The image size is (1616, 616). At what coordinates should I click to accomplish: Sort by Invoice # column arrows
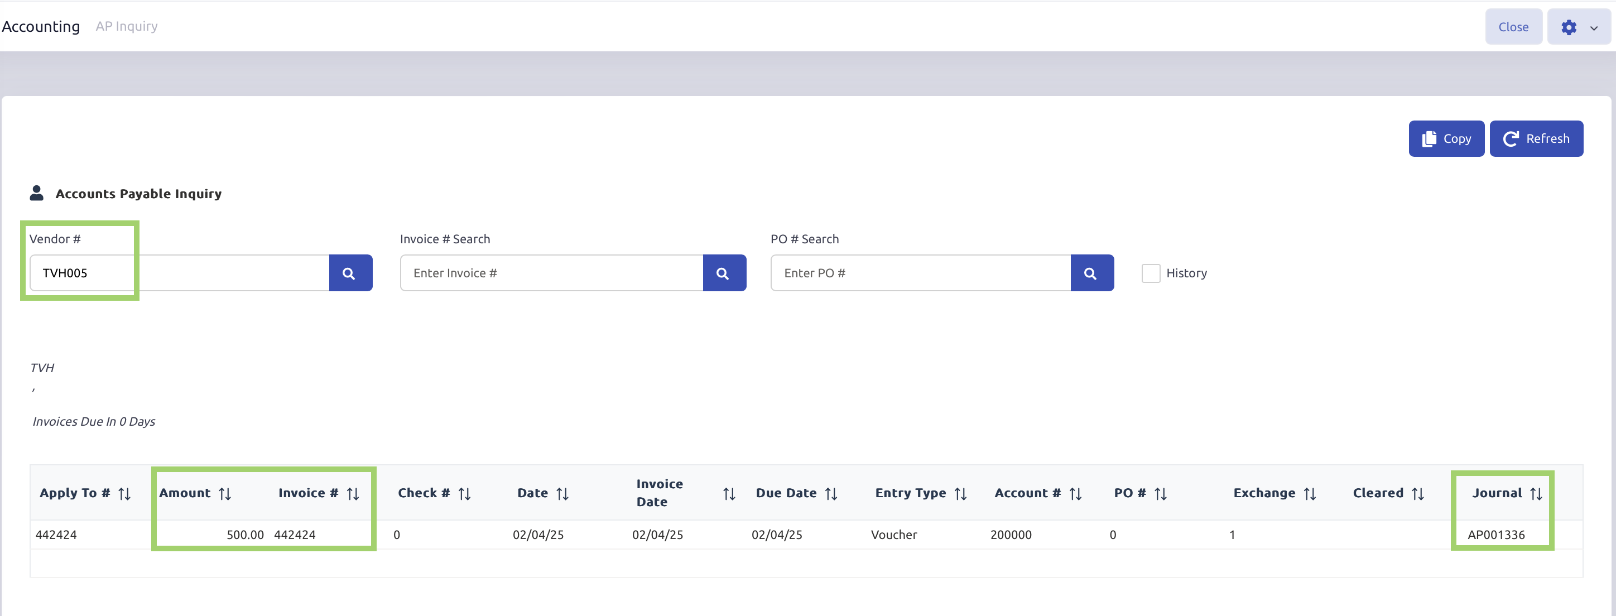click(x=353, y=494)
